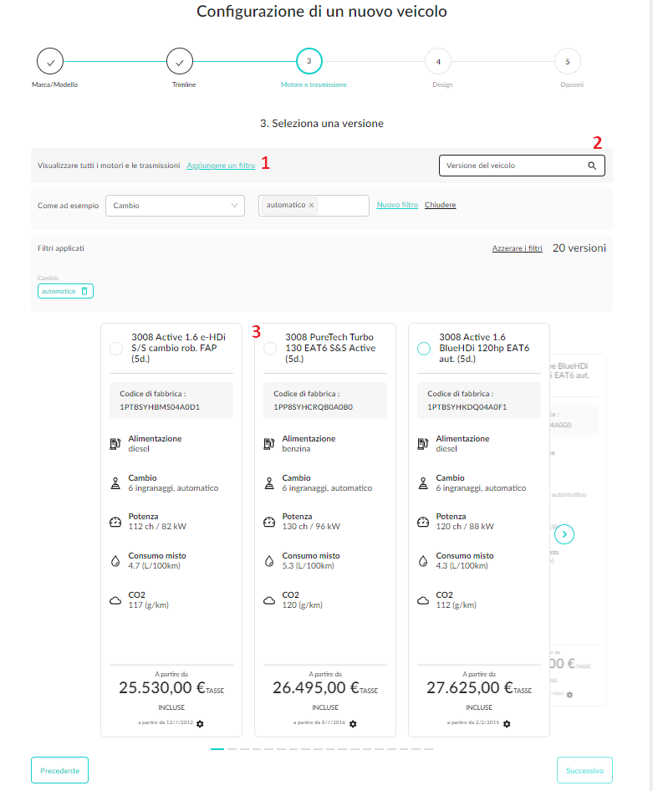
Task: Jump to second page in carousel indicator
Action: click(x=232, y=749)
